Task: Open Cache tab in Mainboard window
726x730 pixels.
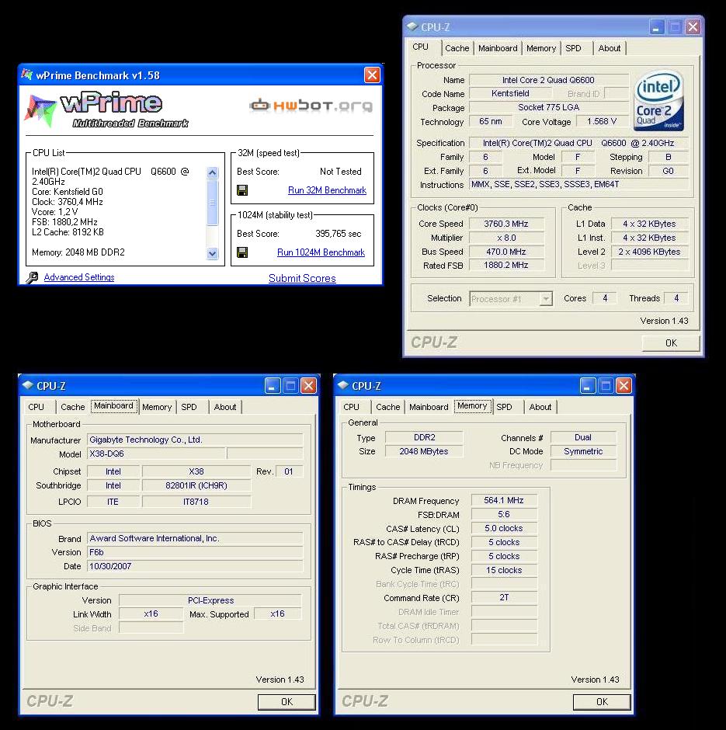Action: (73, 407)
